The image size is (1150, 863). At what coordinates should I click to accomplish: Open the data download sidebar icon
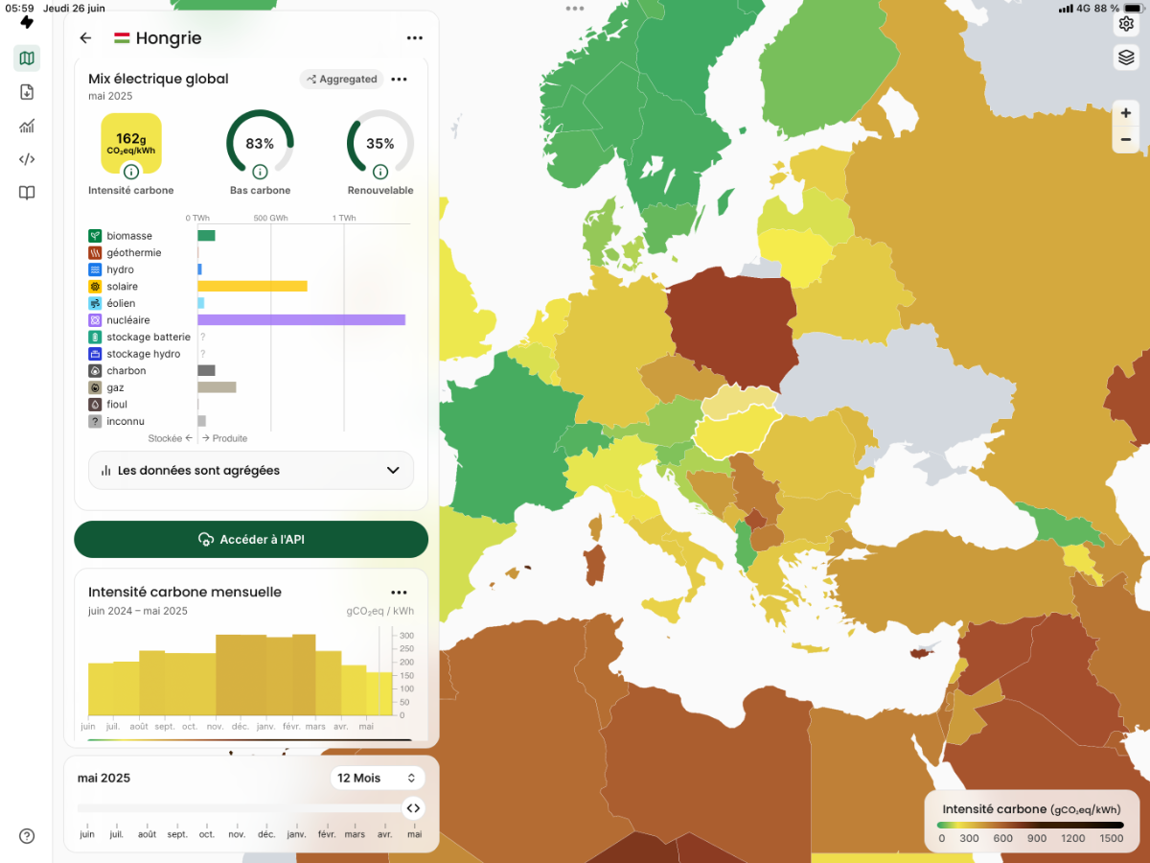point(27,92)
